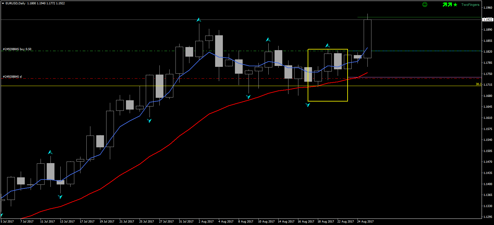Click the 27 Jul 2017 date label

point(166,222)
